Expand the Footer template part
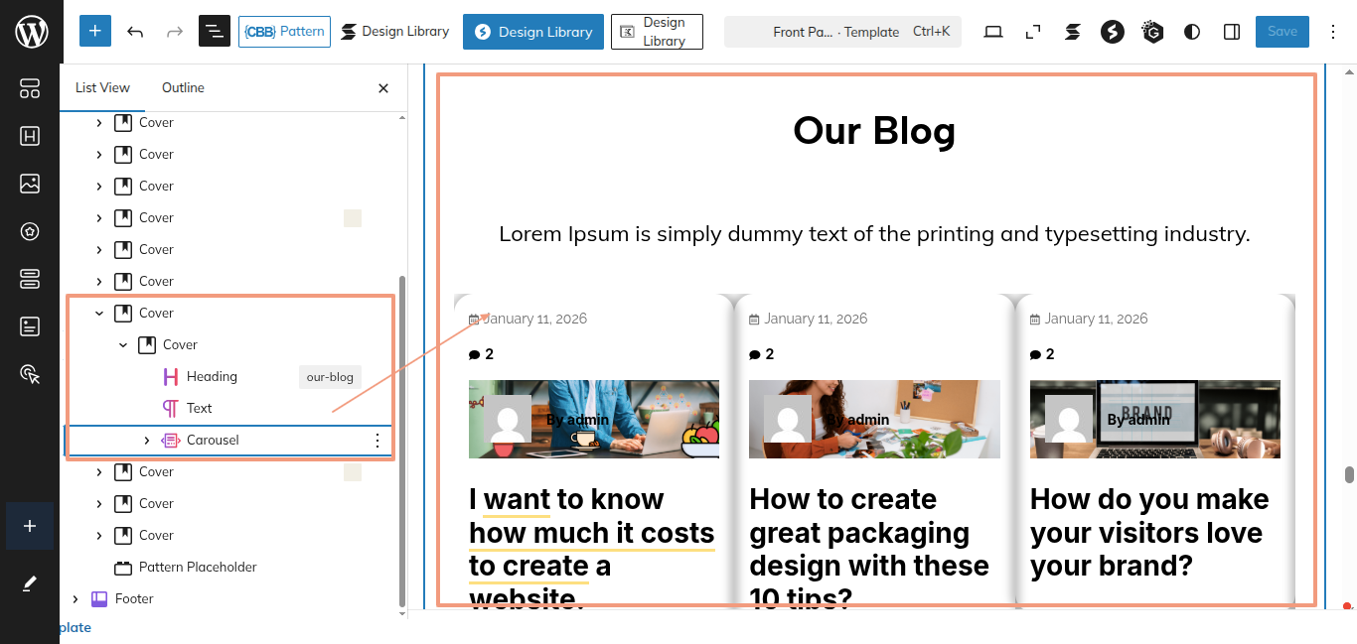Screen dimensions: 1357x644 75,599
